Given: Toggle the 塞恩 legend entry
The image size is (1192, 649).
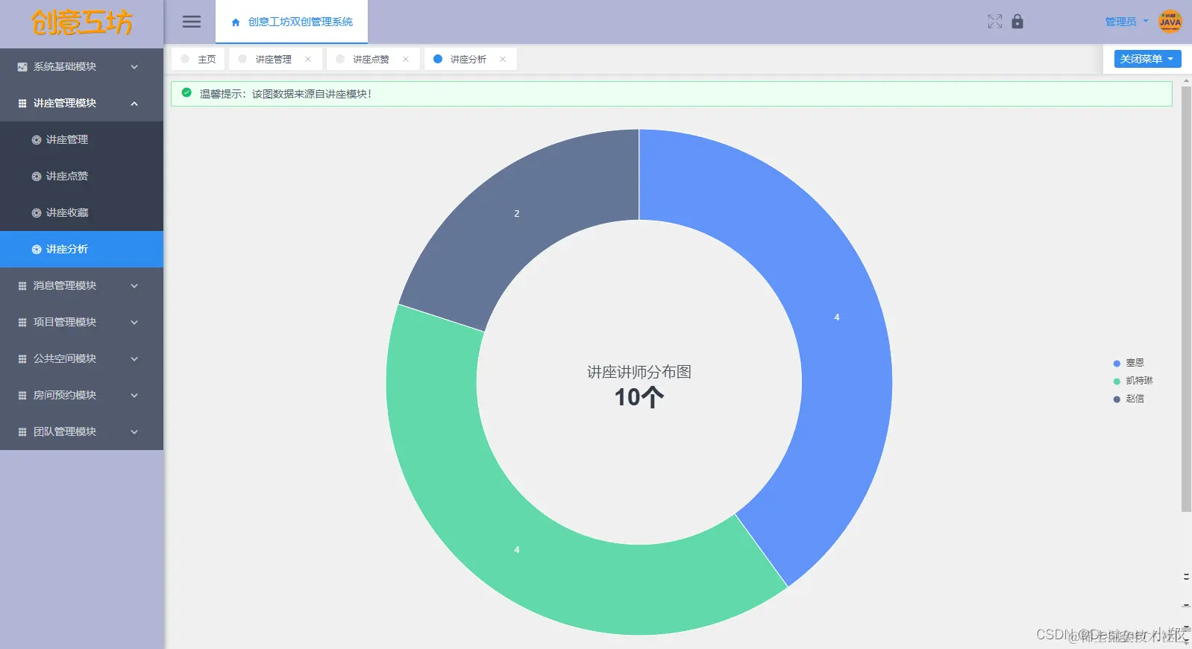Looking at the screenshot, I should [1129, 363].
